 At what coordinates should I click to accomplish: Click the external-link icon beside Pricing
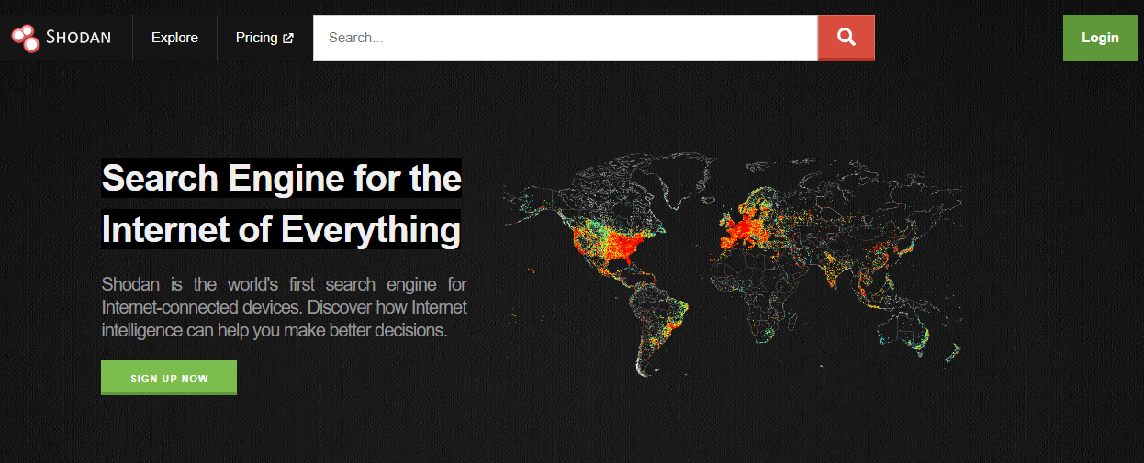click(x=288, y=39)
